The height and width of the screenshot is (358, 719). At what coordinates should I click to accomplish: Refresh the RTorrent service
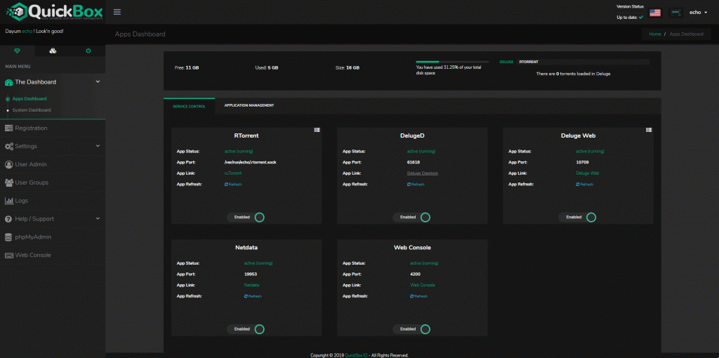click(233, 185)
